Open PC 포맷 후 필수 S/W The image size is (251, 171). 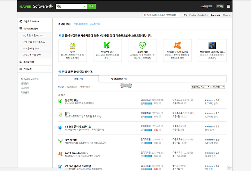33,35
